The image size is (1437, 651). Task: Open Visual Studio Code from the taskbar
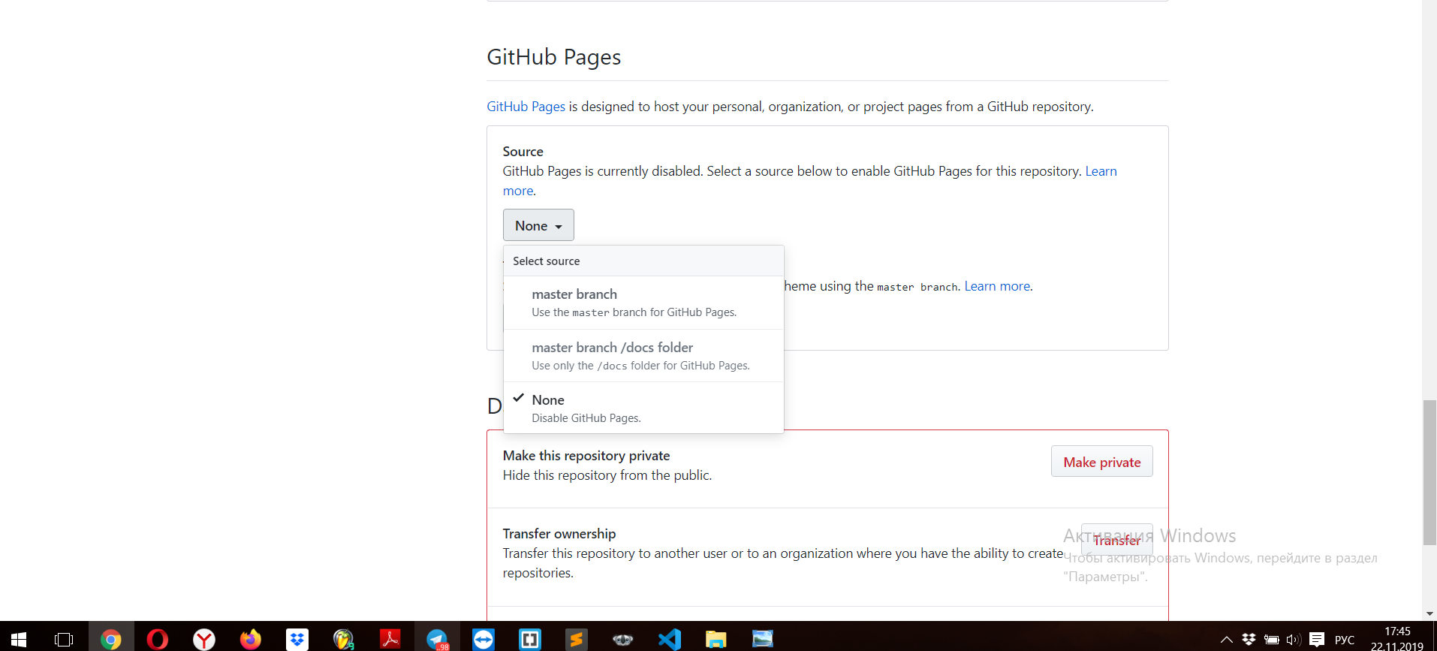[670, 639]
